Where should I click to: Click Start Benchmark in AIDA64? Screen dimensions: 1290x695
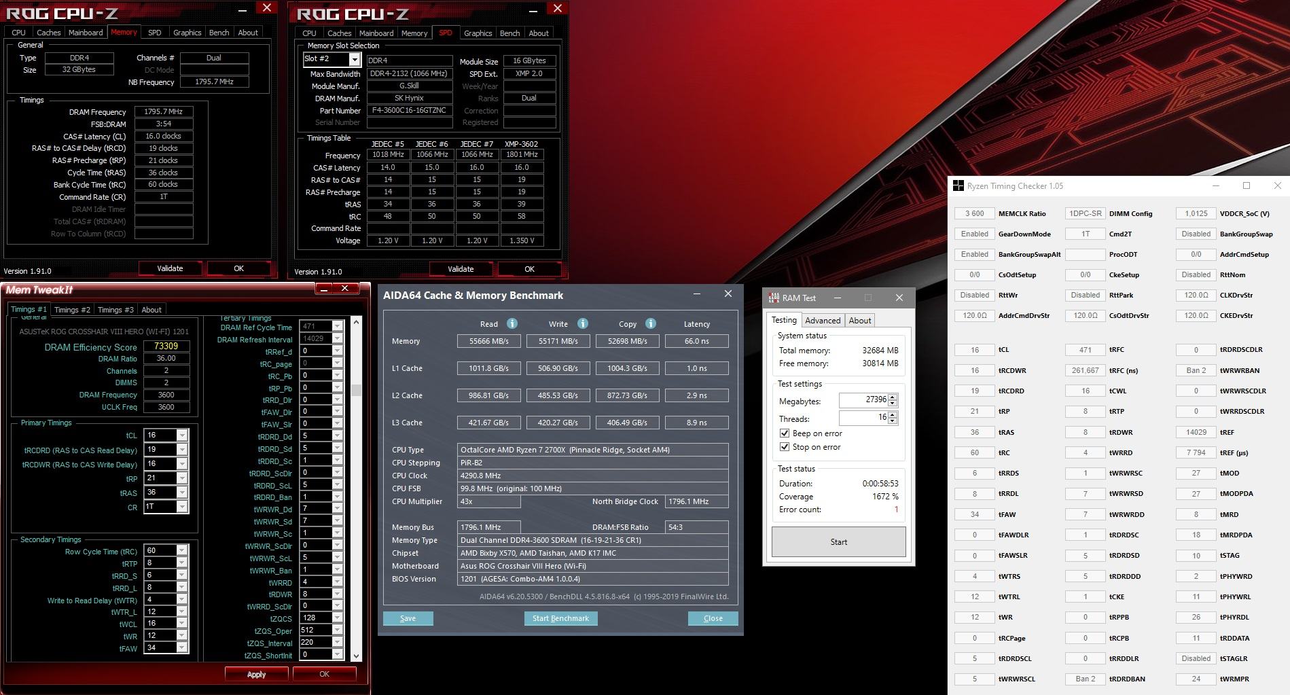click(560, 618)
